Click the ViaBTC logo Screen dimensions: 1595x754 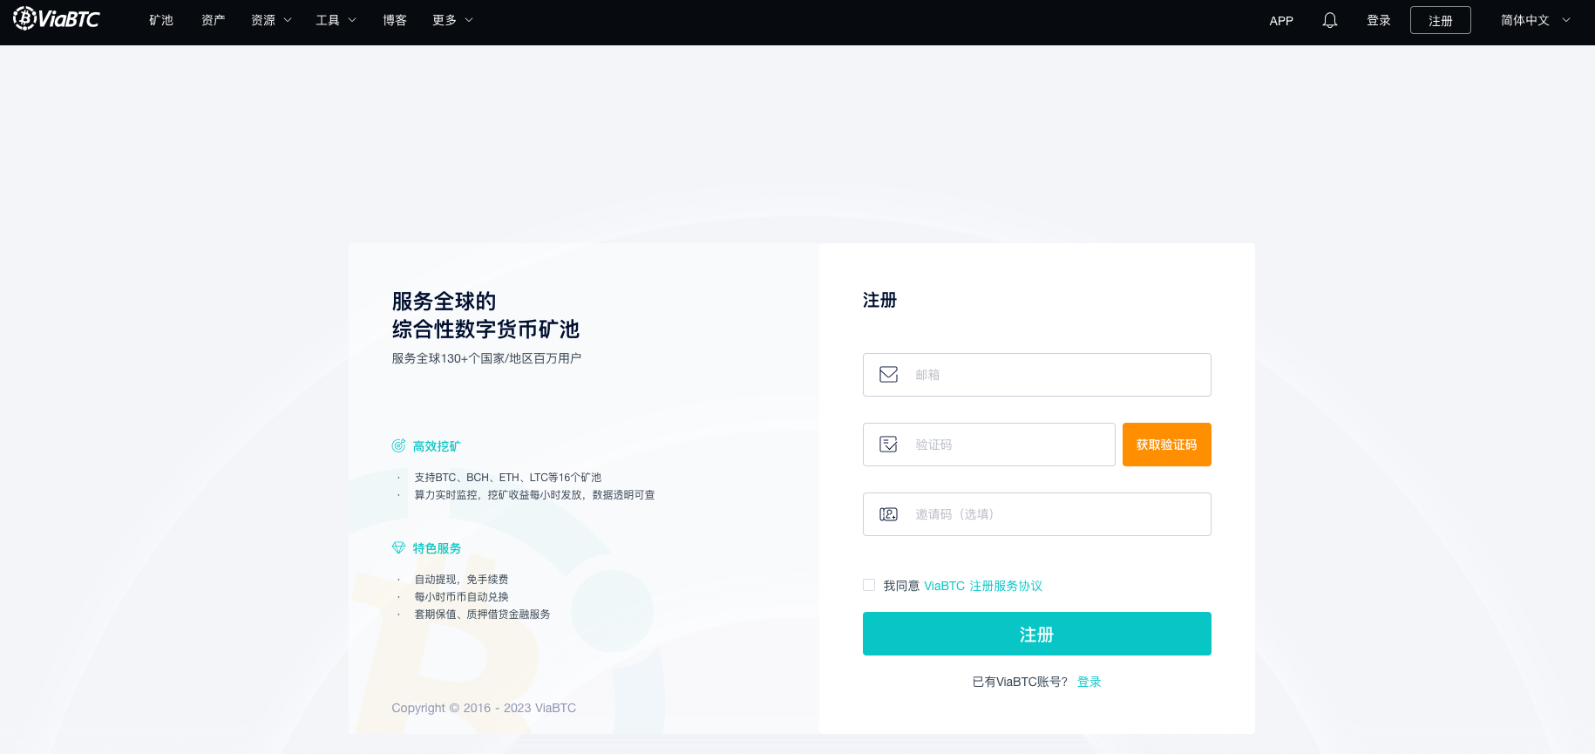57,18
